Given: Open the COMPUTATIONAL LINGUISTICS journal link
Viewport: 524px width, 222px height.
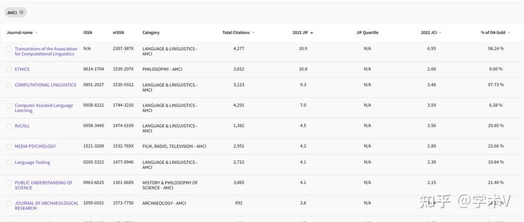Looking at the screenshot, I should click(45, 85).
